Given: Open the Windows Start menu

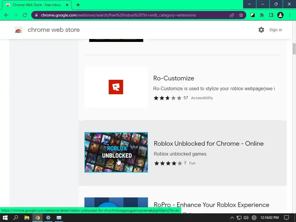Looking at the screenshot, I should pyautogui.click(x=5, y=218).
